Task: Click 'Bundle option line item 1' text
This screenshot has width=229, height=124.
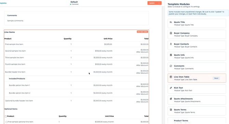Action: (x=19, y=85)
